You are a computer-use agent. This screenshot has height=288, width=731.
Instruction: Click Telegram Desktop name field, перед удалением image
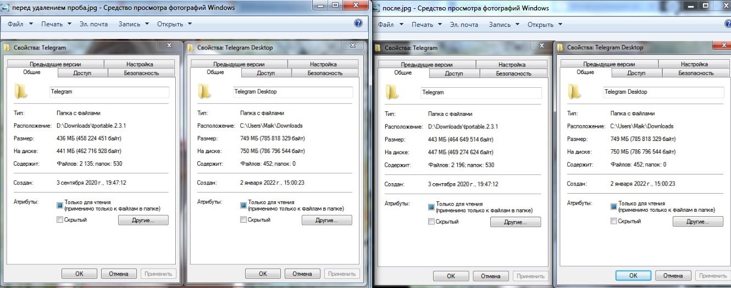[292, 92]
